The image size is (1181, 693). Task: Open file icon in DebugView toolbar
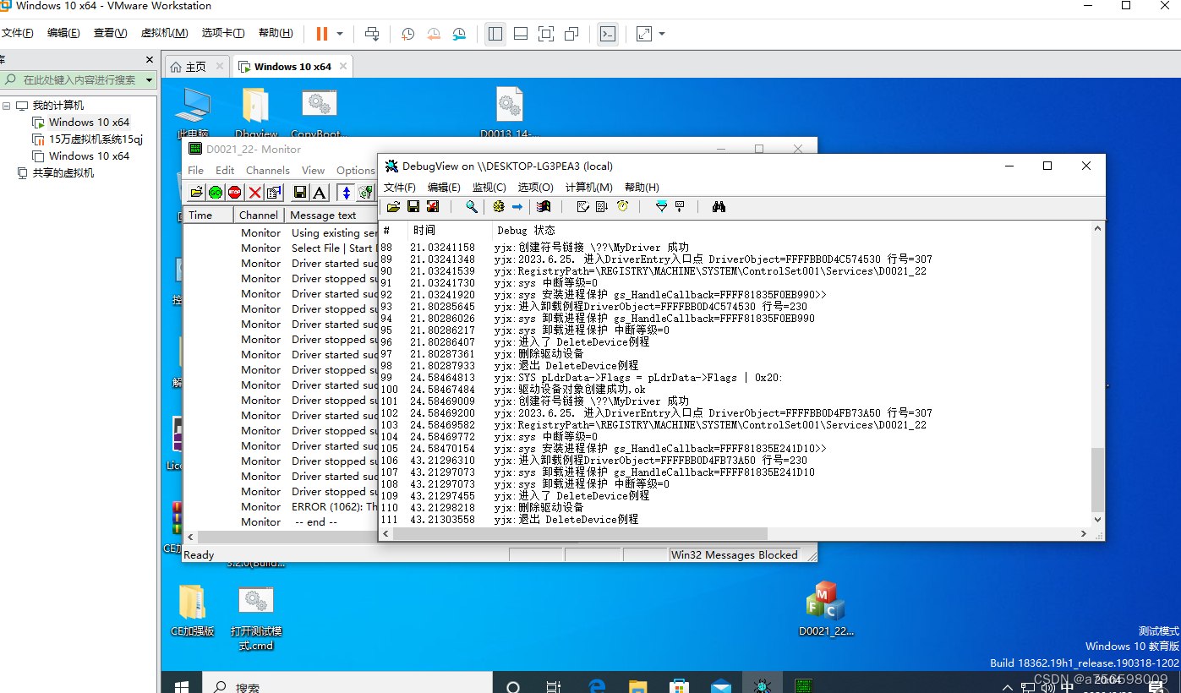[393, 206]
